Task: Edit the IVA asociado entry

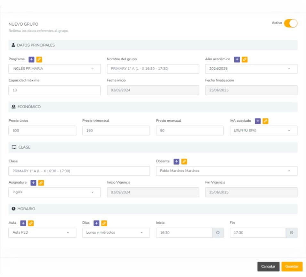Action: 265,121
